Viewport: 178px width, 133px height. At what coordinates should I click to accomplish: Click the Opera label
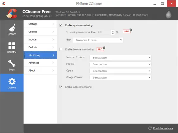(70, 71)
